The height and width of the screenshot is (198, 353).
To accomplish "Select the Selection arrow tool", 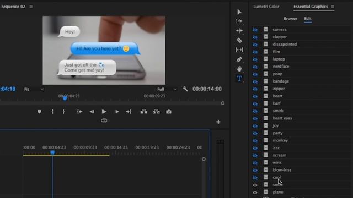I will click(239, 12).
